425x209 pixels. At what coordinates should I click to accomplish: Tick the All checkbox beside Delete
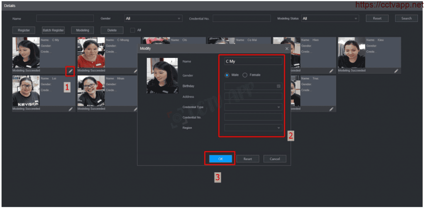click(132, 30)
